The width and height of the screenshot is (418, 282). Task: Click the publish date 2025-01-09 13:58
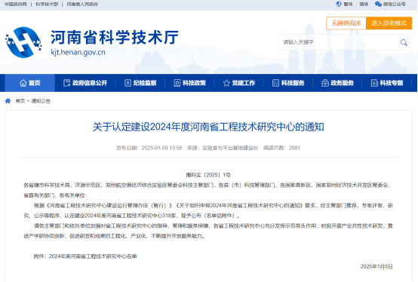coord(161,148)
